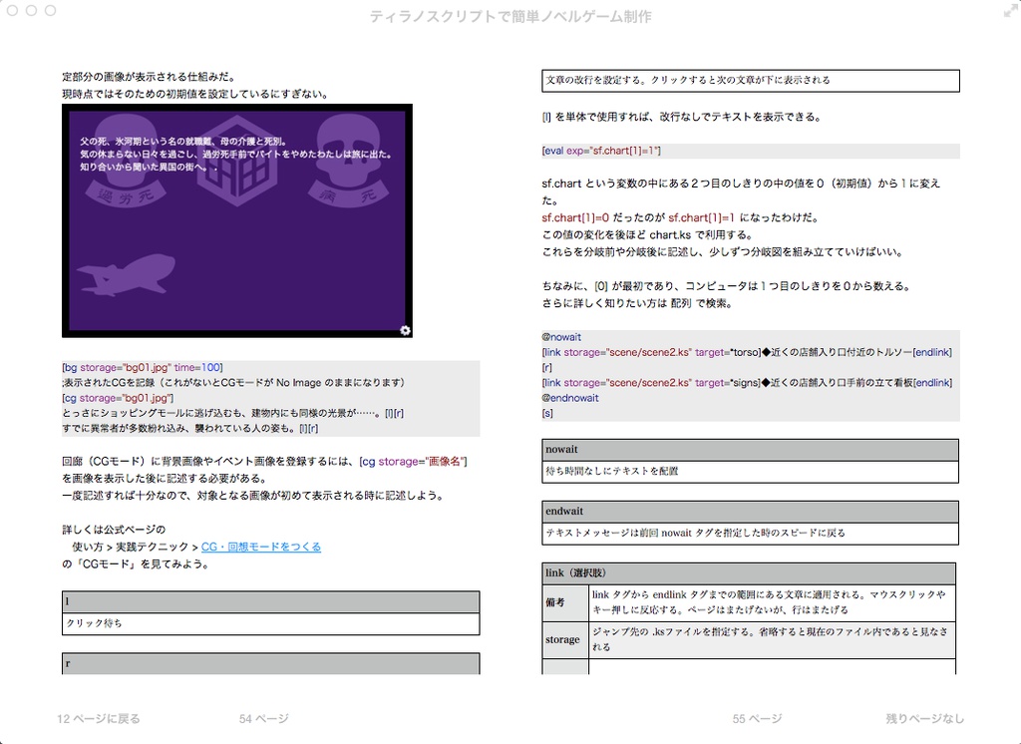
Task: Click the text 配列 で検索
Action: coord(701,303)
